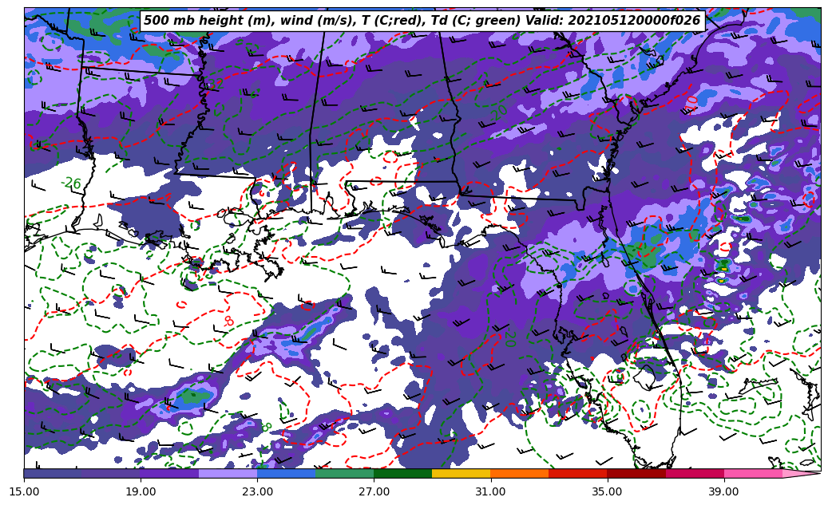Click the plot title text at top
This screenshot has width=828, height=505.
422,21
